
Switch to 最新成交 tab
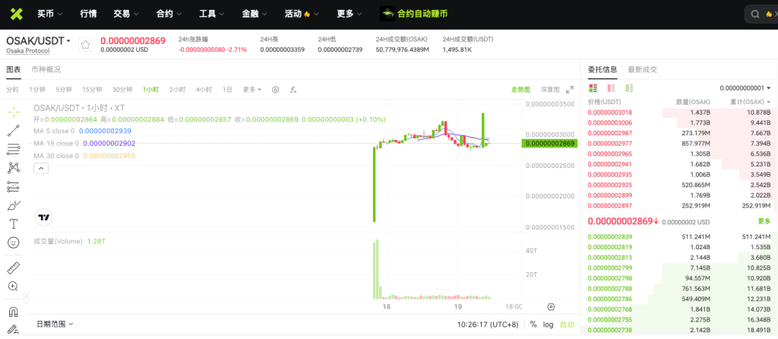[x=642, y=69]
